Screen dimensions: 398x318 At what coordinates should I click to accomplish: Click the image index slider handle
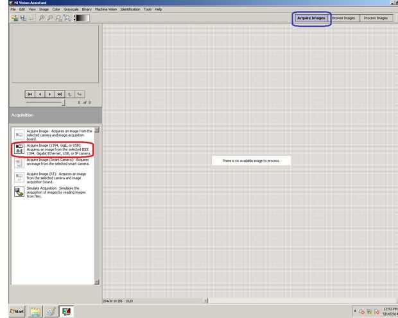(x=64, y=103)
